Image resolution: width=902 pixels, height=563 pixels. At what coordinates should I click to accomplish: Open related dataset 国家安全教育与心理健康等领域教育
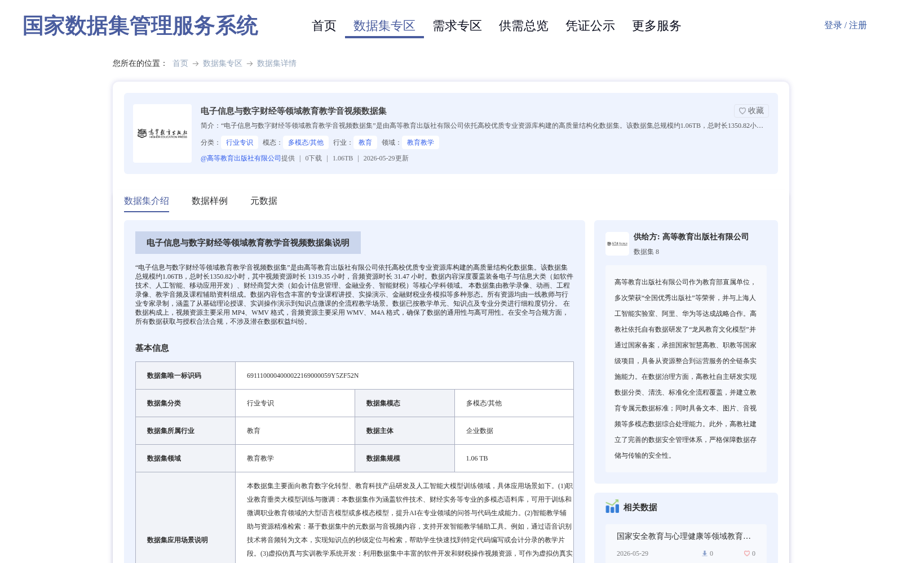pyautogui.click(x=684, y=536)
